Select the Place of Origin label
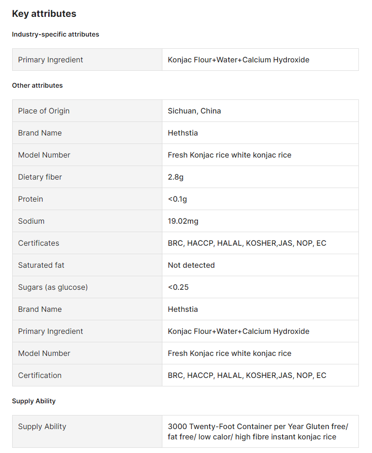Image resolution: width=372 pixels, height=453 pixels. click(44, 111)
